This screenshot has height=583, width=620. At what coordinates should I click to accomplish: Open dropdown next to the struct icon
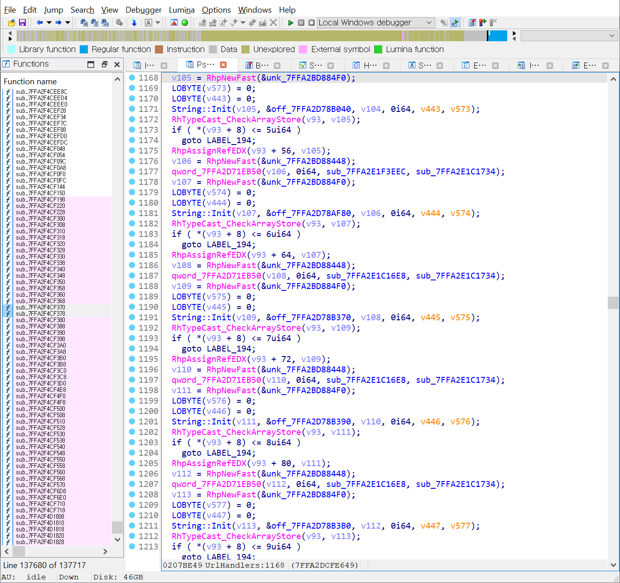point(243,23)
